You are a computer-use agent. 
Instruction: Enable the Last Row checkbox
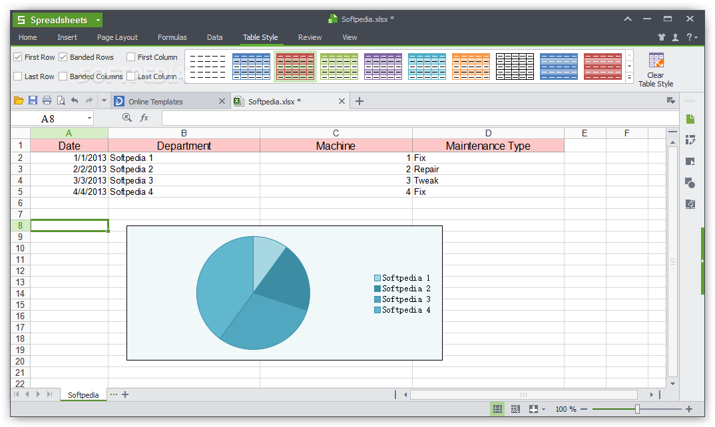(18, 76)
